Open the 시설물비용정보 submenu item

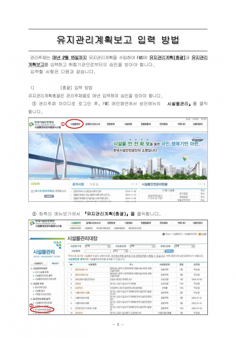tap(119, 228)
